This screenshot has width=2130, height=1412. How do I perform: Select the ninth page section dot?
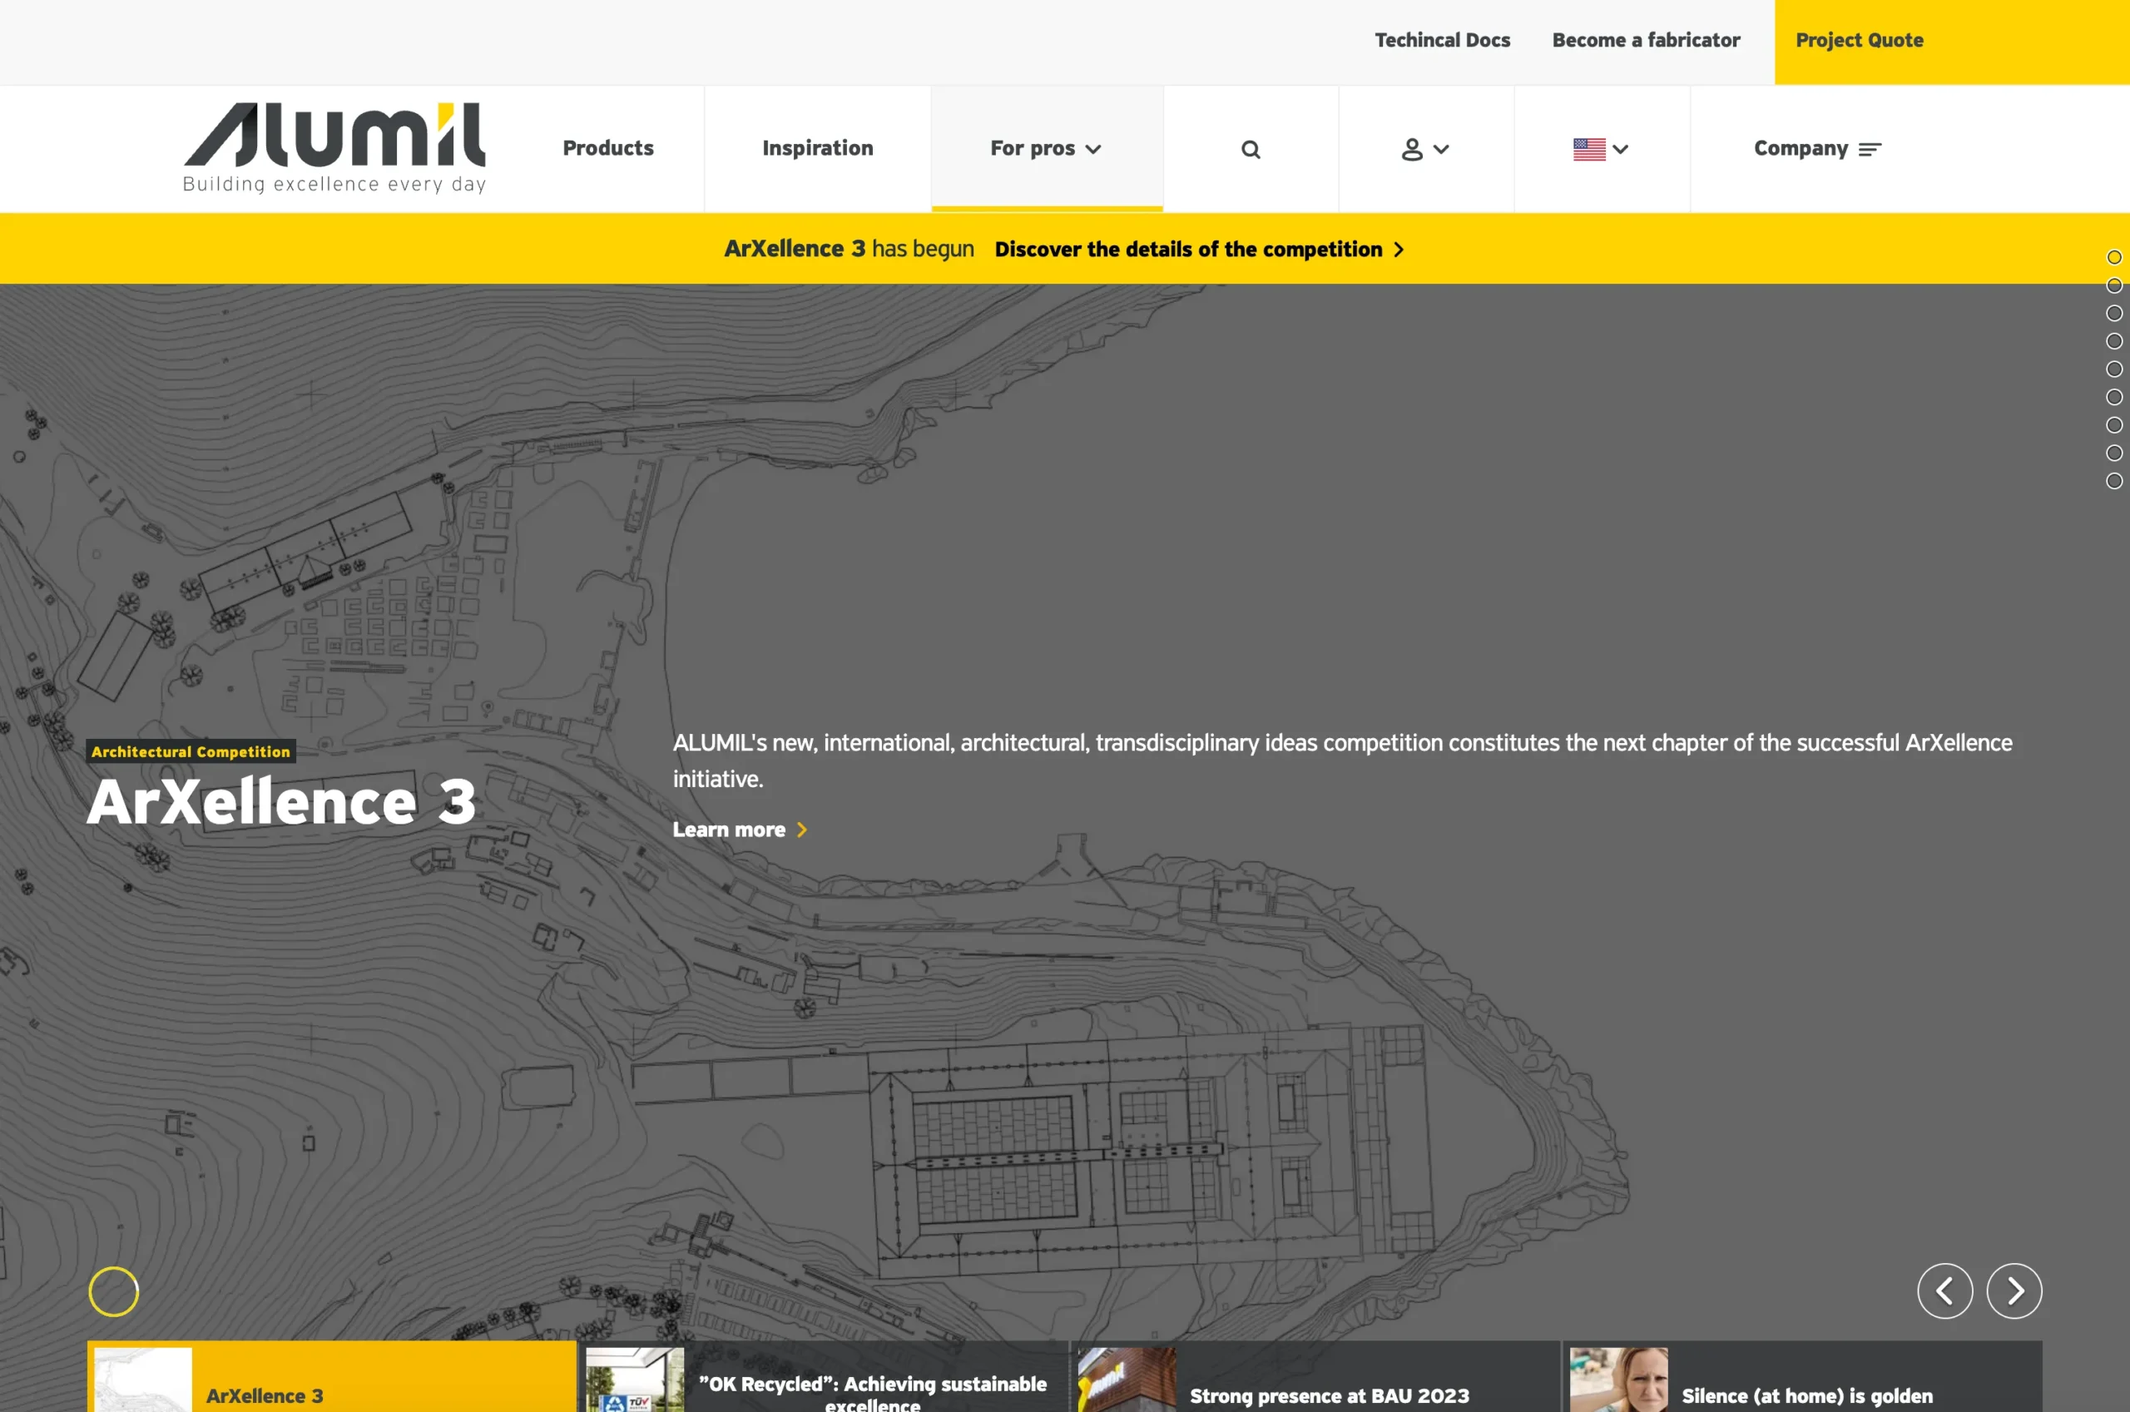(2114, 481)
